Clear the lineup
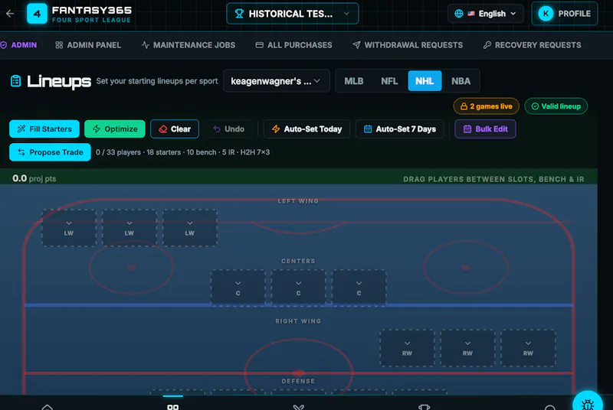 point(175,129)
